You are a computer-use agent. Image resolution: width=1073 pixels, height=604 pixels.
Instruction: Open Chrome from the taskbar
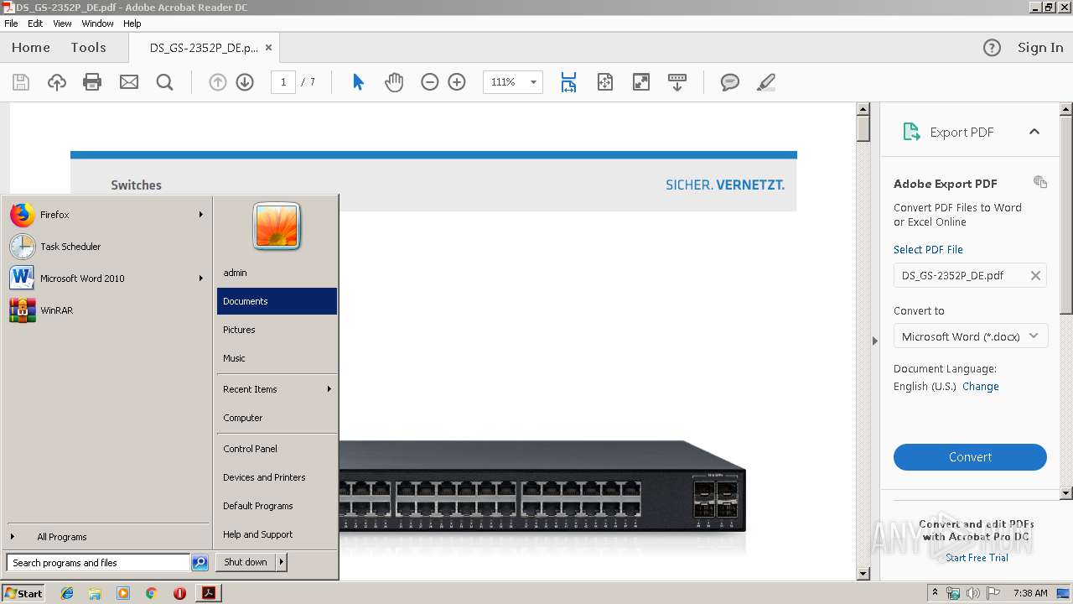tap(151, 593)
